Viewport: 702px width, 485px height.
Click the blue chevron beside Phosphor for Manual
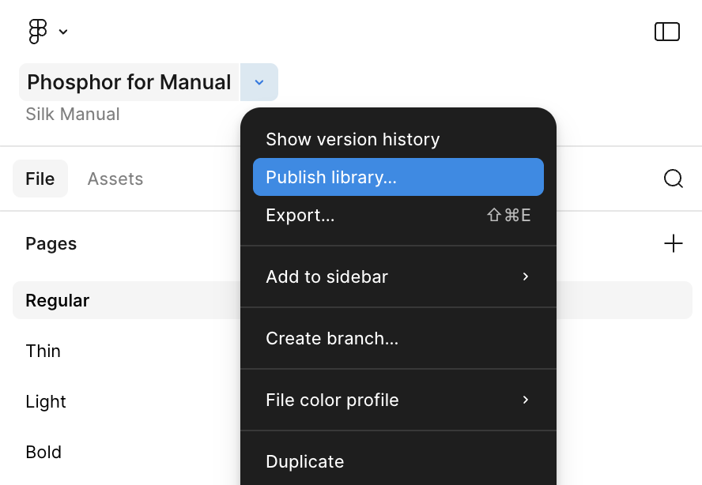259,82
